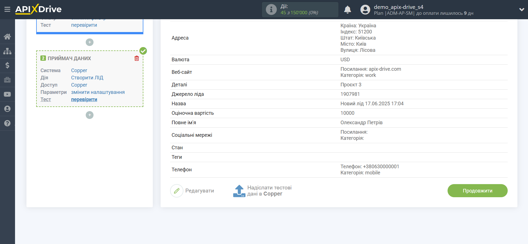Viewport: 528px width, 244px height.
Task: Click the demo_apix-drive_s4 username
Action: [398, 7]
